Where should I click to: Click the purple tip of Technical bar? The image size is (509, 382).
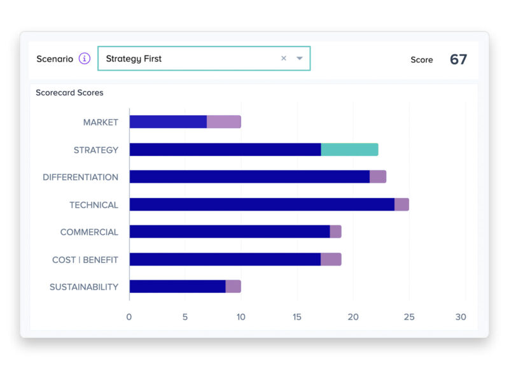pyautogui.click(x=401, y=204)
